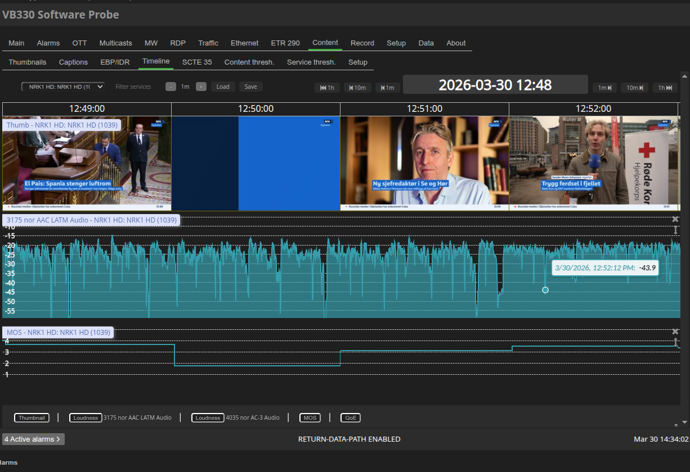Remove the AAC LATM Audio track
690x472 pixels.
point(675,219)
